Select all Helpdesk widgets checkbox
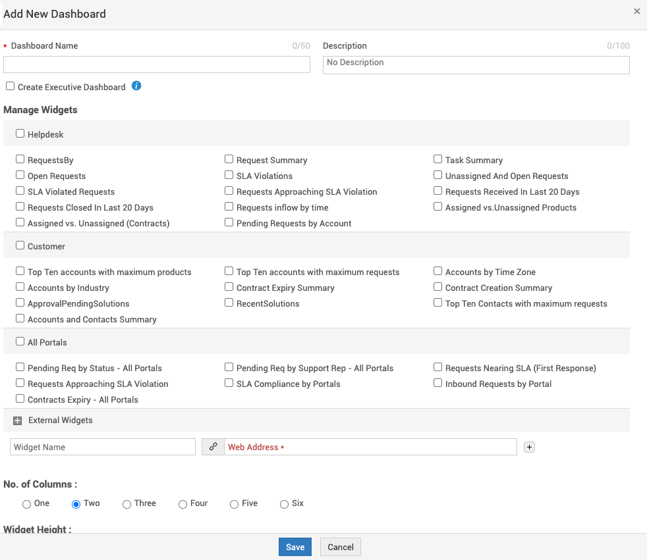 coord(20,134)
